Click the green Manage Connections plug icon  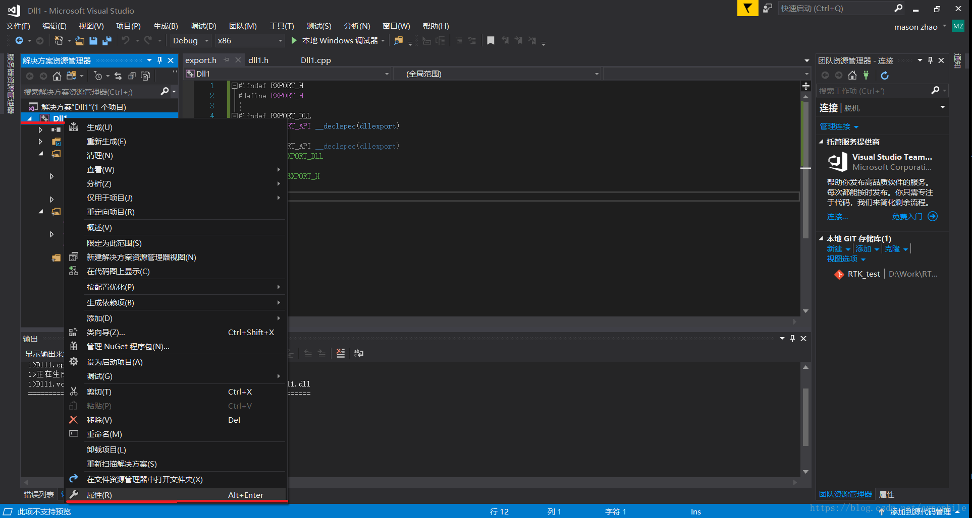tap(866, 76)
